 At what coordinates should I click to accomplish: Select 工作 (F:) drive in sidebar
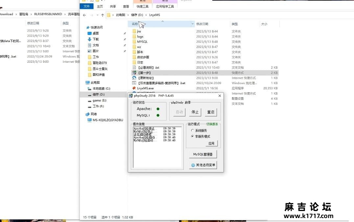click(x=98, y=106)
